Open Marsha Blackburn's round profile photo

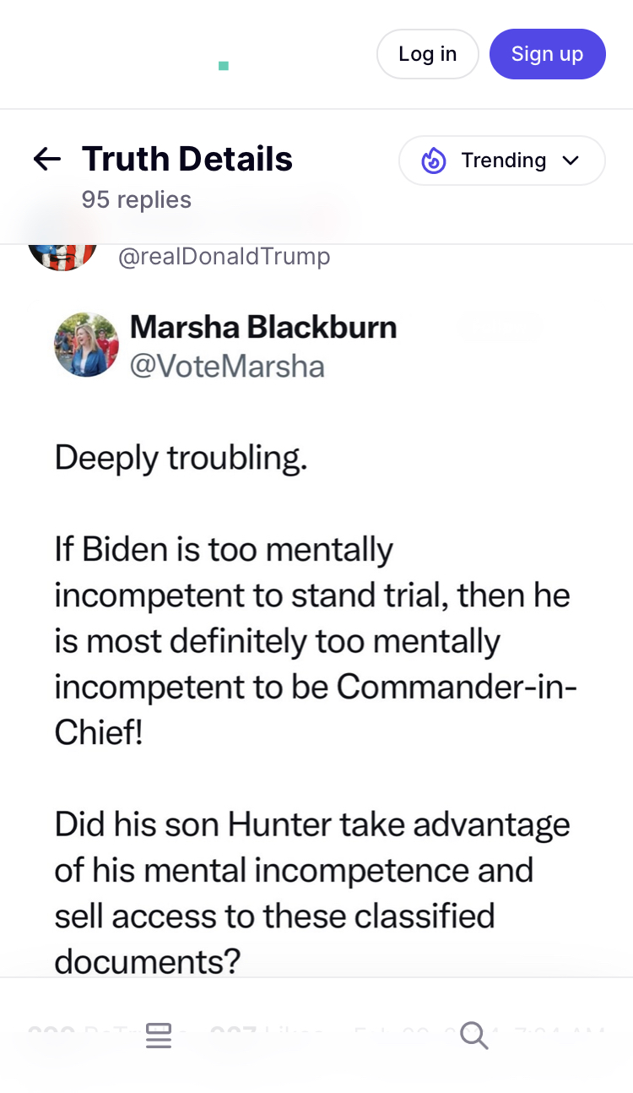point(86,345)
